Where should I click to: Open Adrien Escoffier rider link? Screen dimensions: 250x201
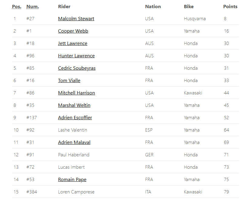tap(75, 118)
